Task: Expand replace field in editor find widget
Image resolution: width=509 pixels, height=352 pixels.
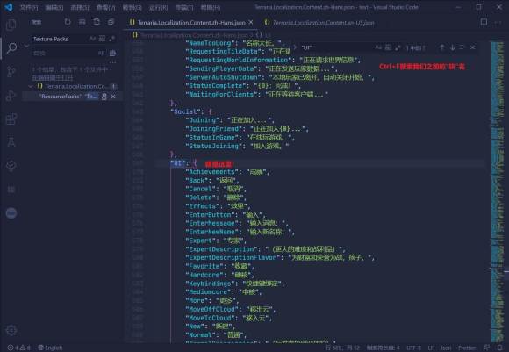Action: point(295,47)
